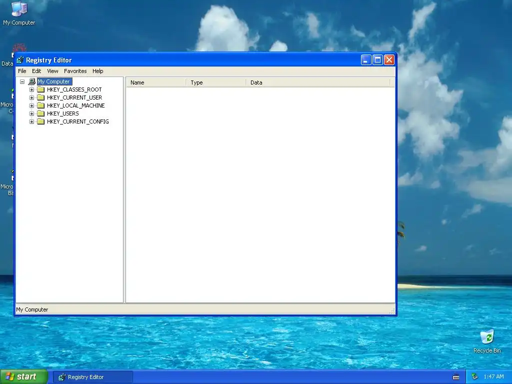
Task: Sort by the Name column header
Action: pos(156,82)
